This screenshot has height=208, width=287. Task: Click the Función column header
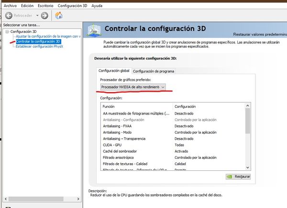pyautogui.click(x=136, y=106)
